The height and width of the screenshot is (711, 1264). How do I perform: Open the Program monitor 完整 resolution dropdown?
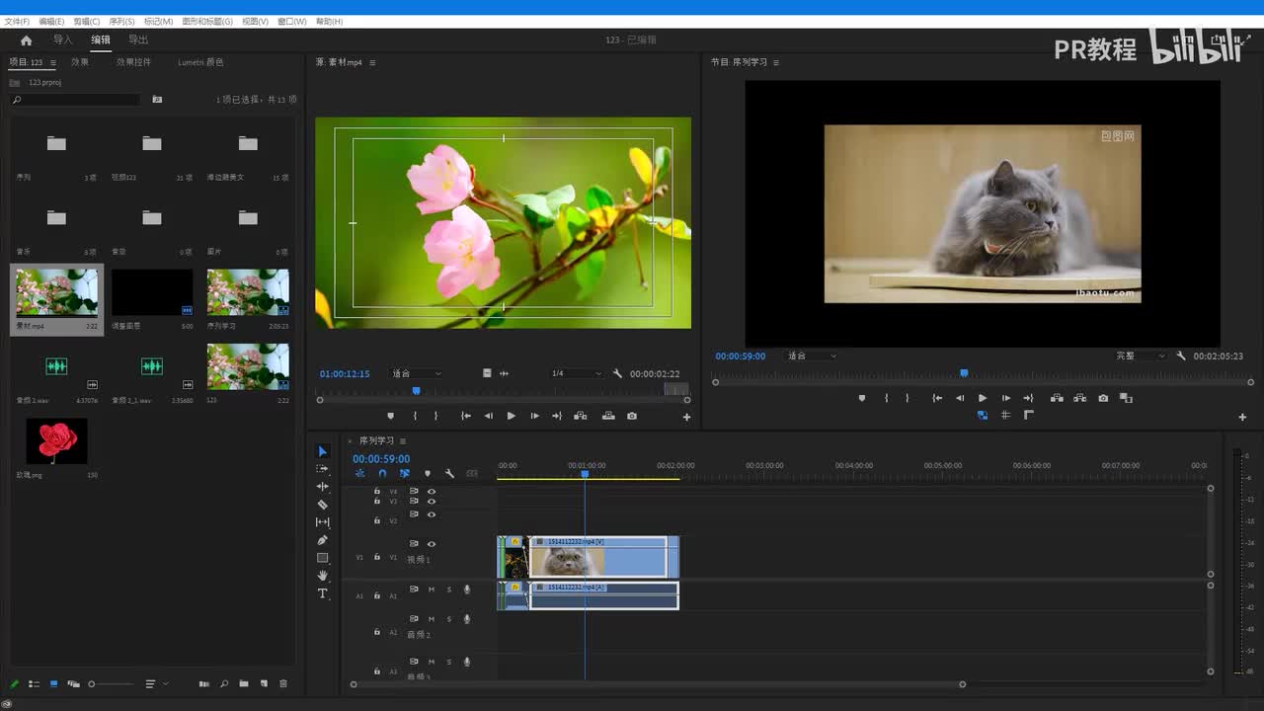click(x=1141, y=355)
